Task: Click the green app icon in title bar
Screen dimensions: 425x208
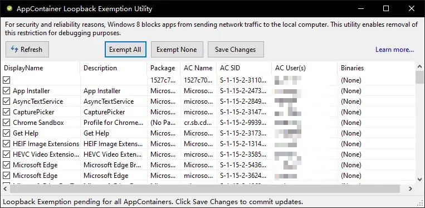Action: tap(9, 9)
